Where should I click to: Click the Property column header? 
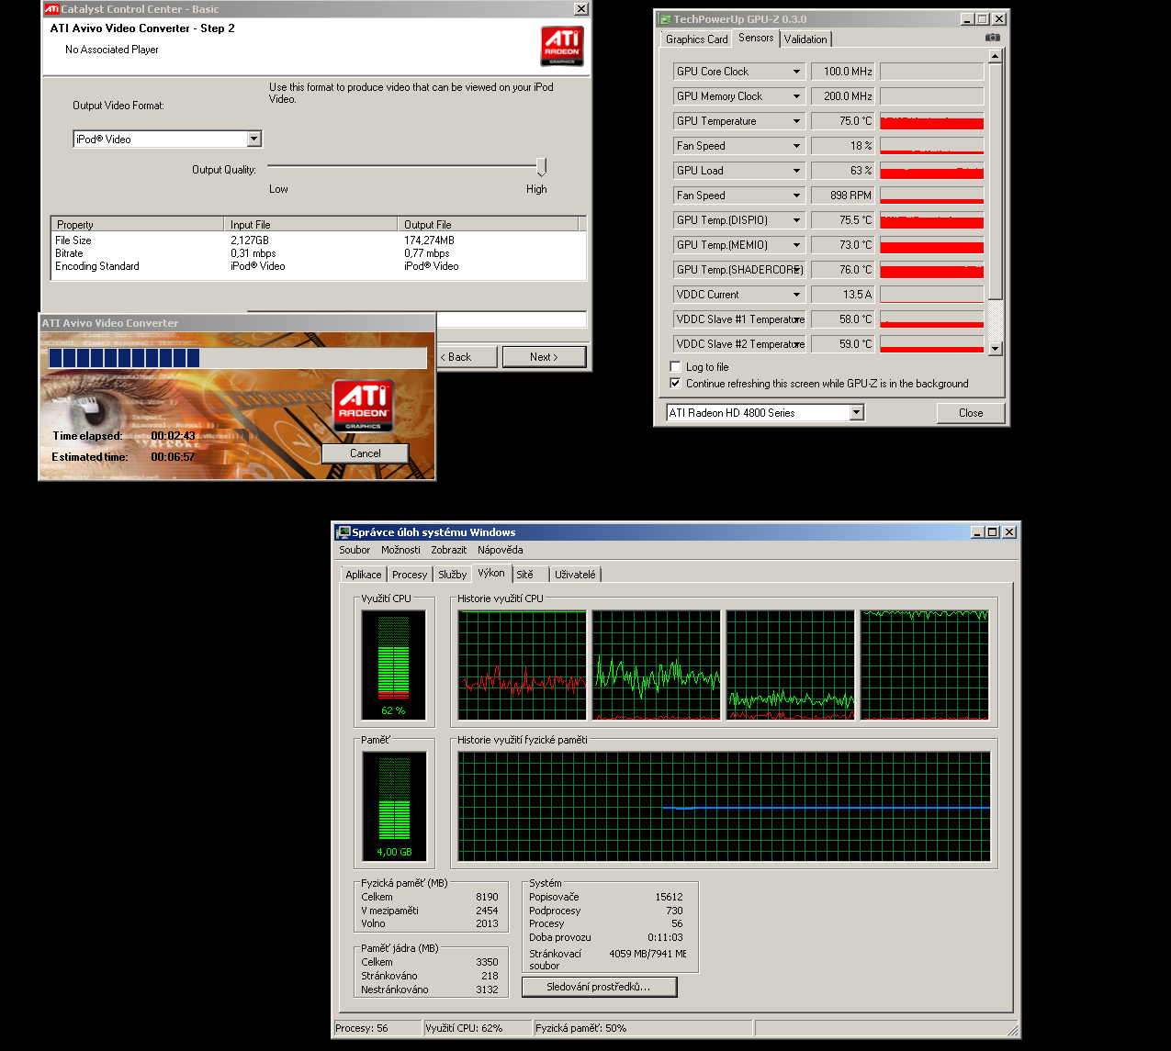tap(138, 224)
